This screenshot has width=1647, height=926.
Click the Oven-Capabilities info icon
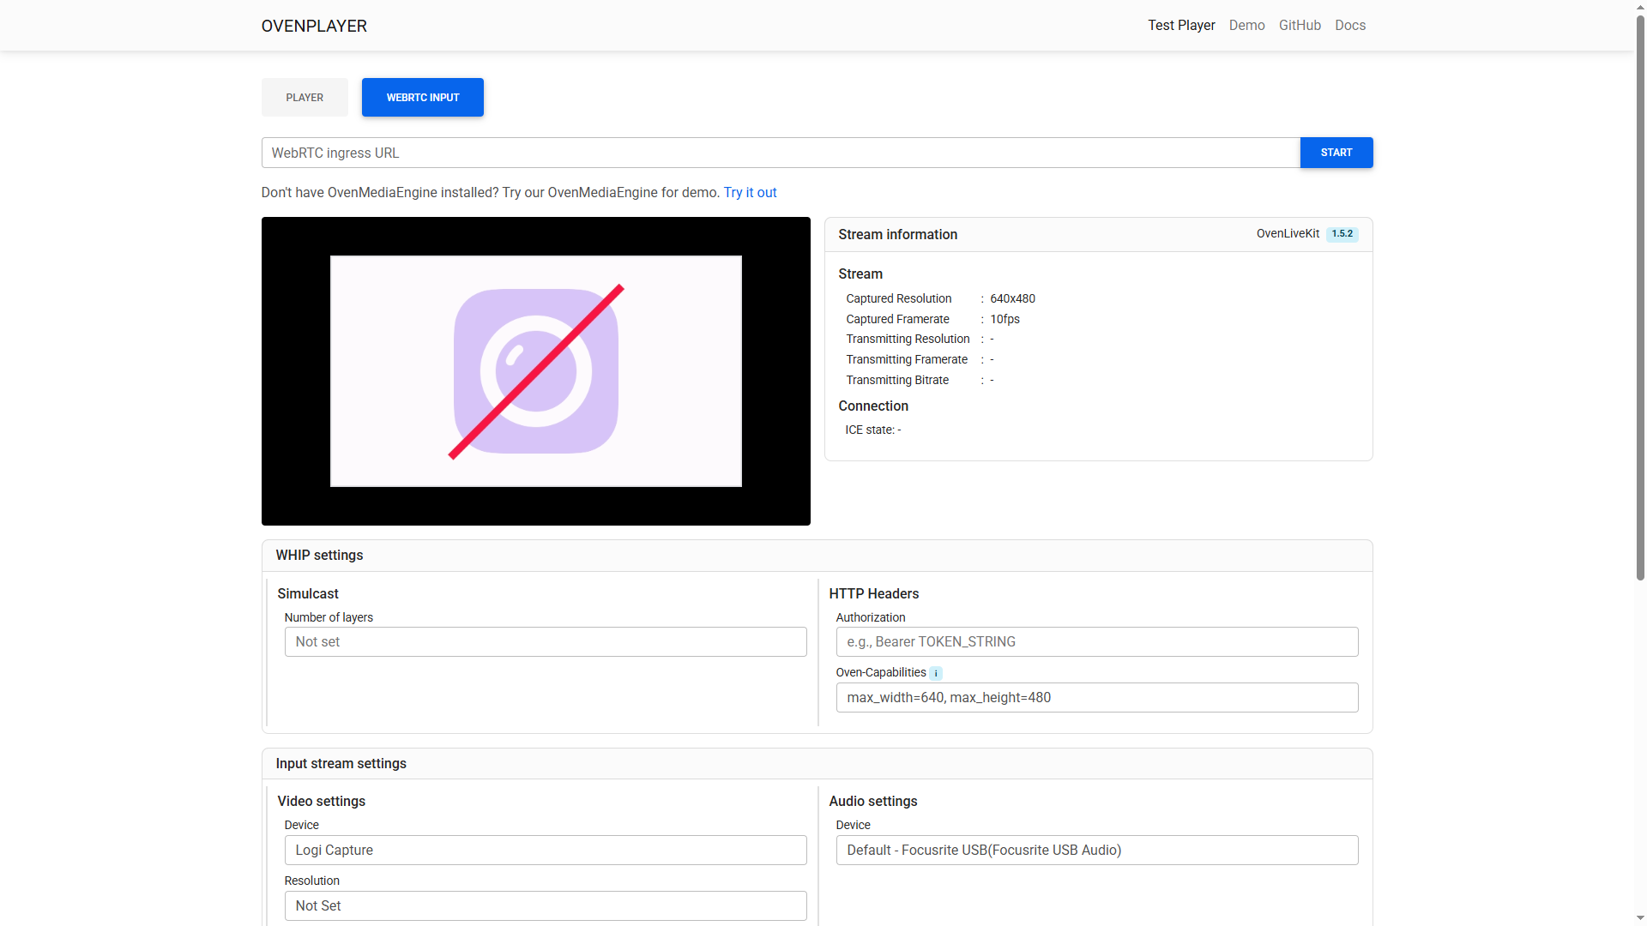click(936, 674)
